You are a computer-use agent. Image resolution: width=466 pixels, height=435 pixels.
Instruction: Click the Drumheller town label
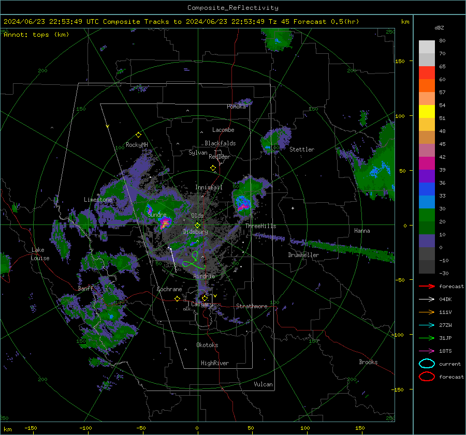pos(303,255)
